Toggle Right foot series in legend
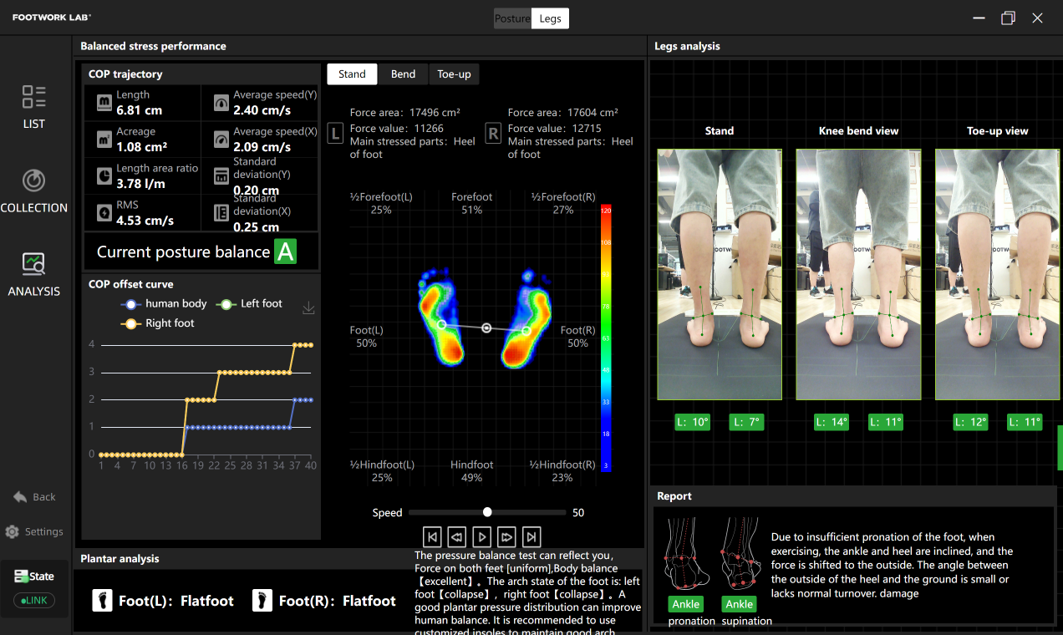The height and width of the screenshot is (635, 1063). pyautogui.click(x=159, y=323)
